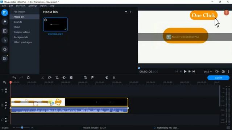Open the Stickers clock-shaped tab icon
The image size is (232, 130).
pos(5,49)
